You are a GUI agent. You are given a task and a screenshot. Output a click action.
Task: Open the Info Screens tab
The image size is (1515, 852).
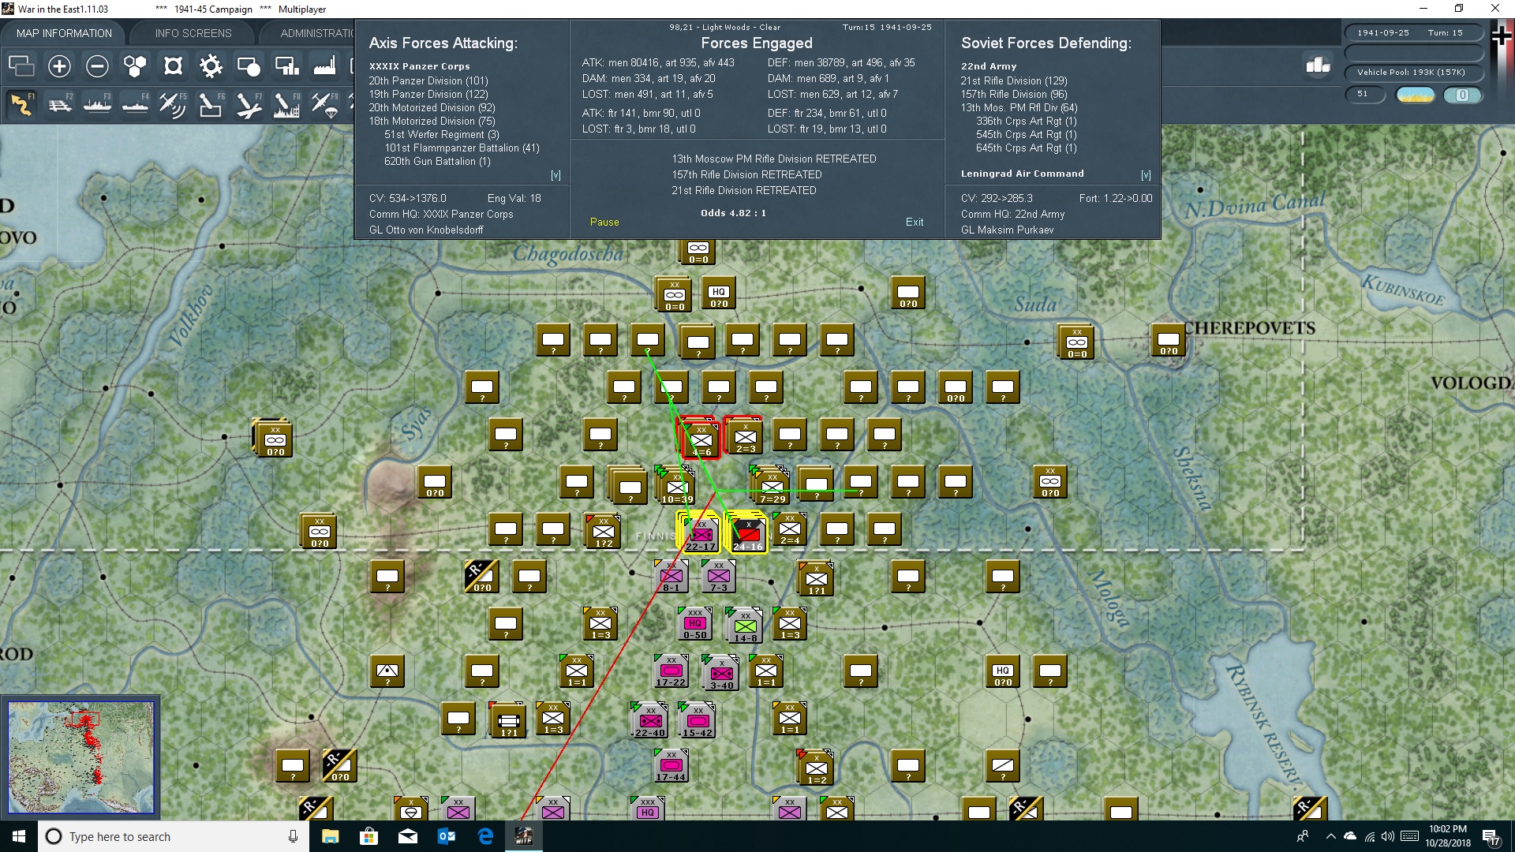tap(193, 33)
